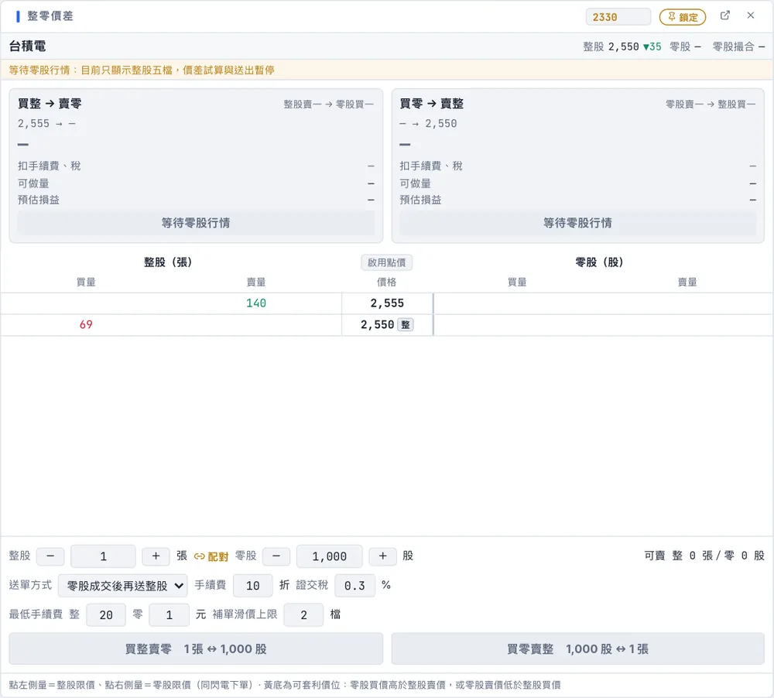Decrease 整股 quantity with minus button
Screen dimensions: 774x698
point(50,556)
